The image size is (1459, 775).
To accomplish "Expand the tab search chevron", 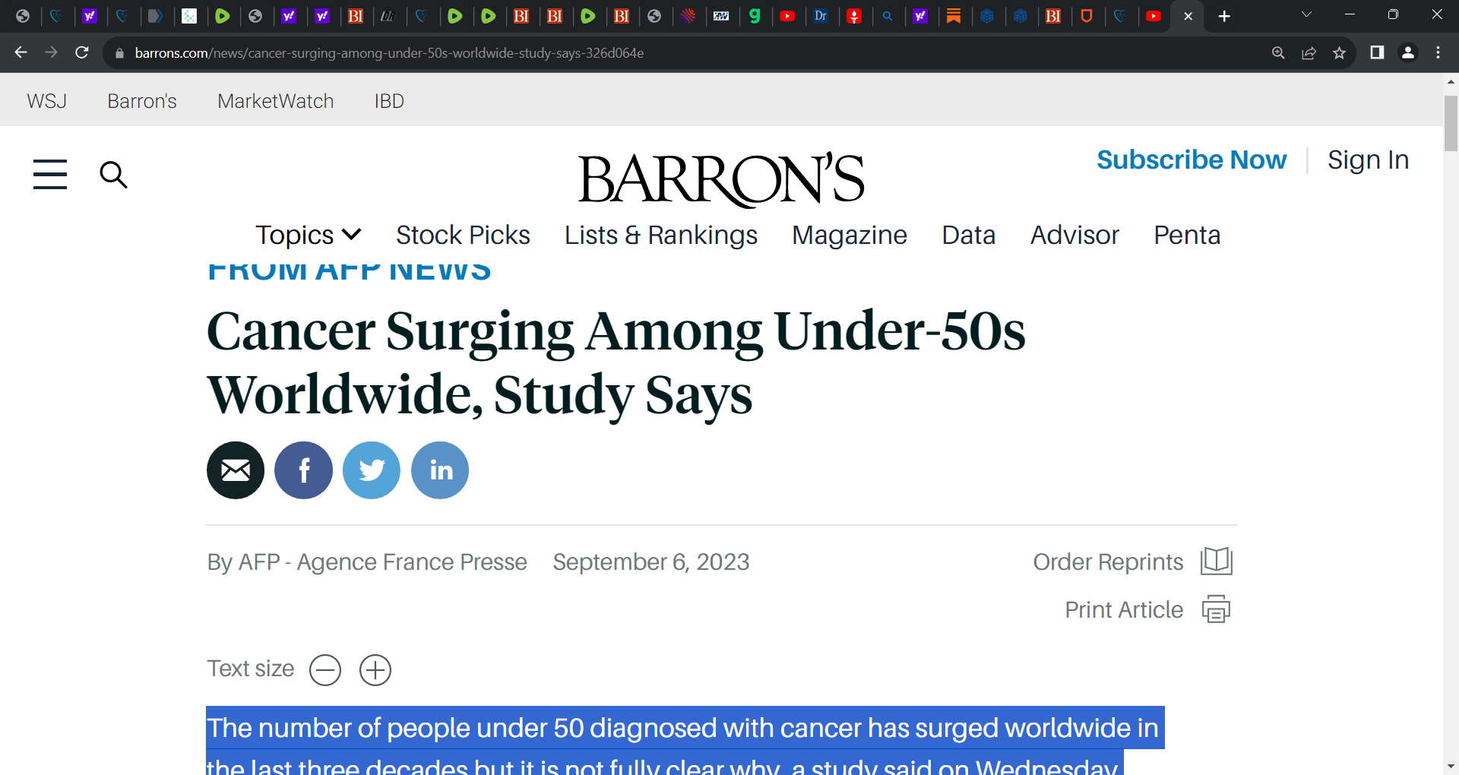I will coord(1307,14).
